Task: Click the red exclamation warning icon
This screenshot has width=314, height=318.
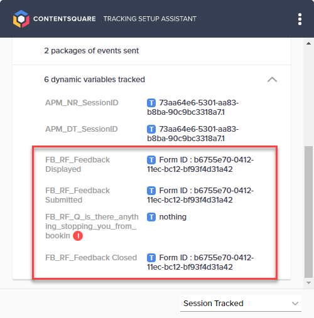Action: click(x=78, y=236)
